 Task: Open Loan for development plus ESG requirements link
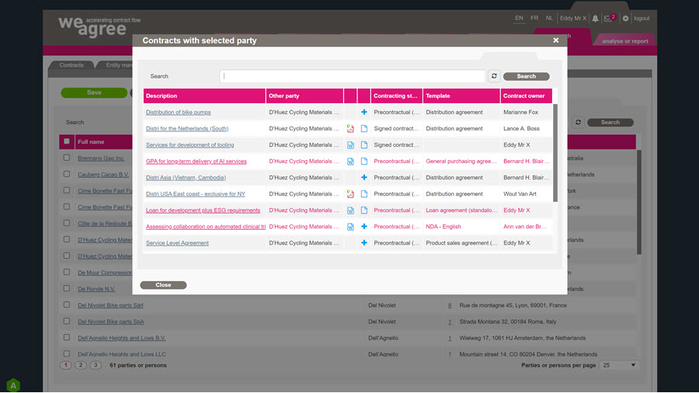click(203, 210)
